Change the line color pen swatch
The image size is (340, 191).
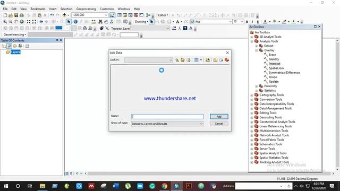point(284,22)
